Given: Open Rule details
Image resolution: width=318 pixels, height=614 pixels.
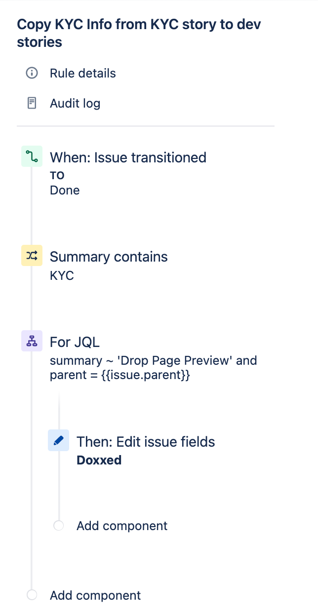Looking at the screenshot, I should (83, 74).
